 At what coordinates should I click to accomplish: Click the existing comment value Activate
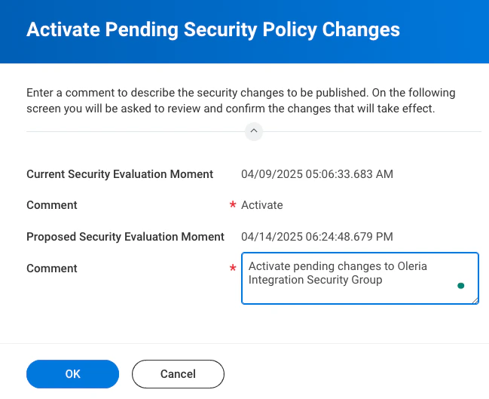(x=262, y=205)
